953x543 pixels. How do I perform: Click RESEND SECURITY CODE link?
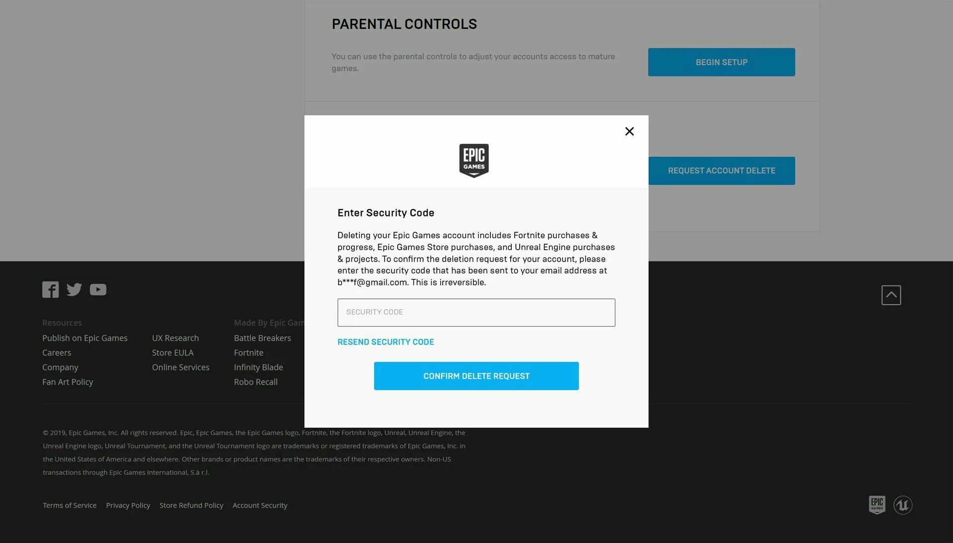(386, 341)
